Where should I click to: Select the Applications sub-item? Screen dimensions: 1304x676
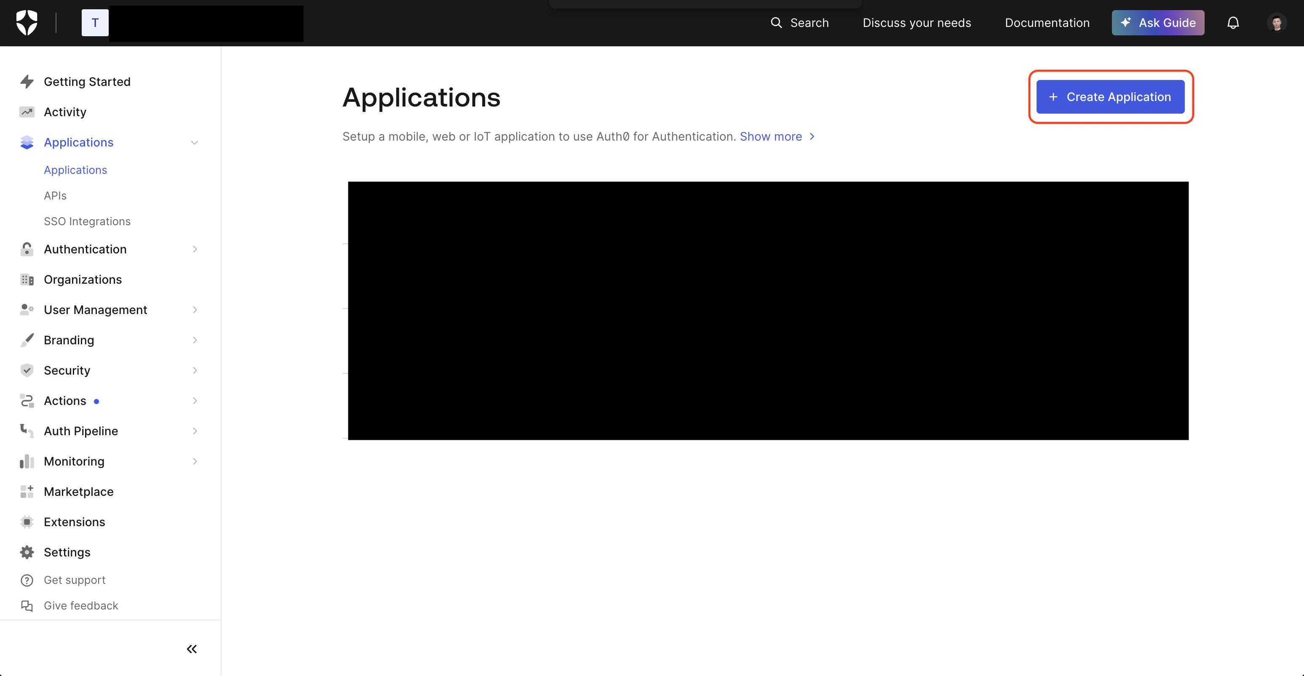tap(75, 170)
